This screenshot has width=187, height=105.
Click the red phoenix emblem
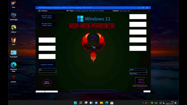pos(93,47)
